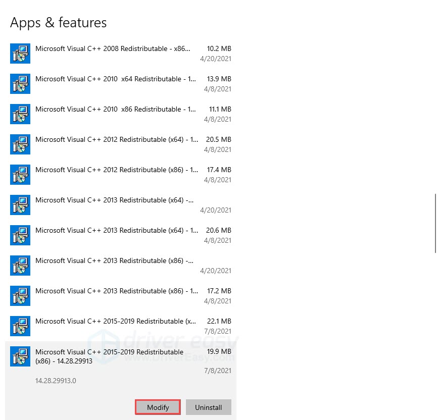Image resolution: width=437 pixels, height=420 pixels.
Task: Click the Apps & features heading
Action: pos(58,22)
